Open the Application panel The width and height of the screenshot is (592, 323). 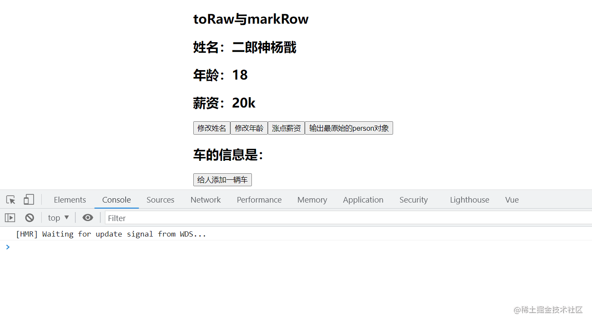(x=363, y=200)
